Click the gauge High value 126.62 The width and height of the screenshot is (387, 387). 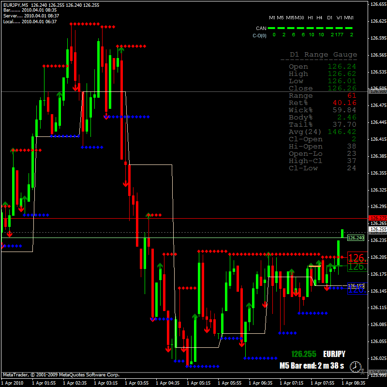pyautogui.click(x=342, y=74)
